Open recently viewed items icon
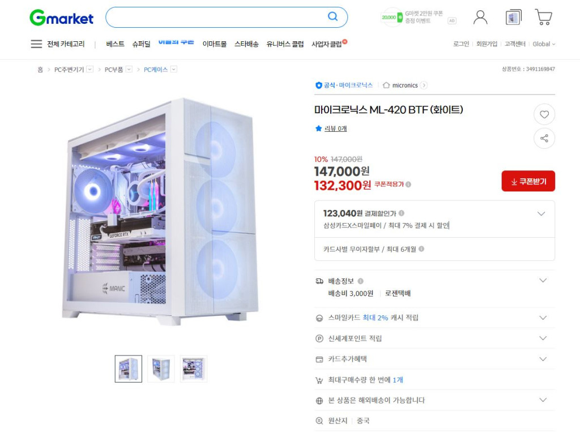This screenshot has height=433, width=580. point(513,18)
